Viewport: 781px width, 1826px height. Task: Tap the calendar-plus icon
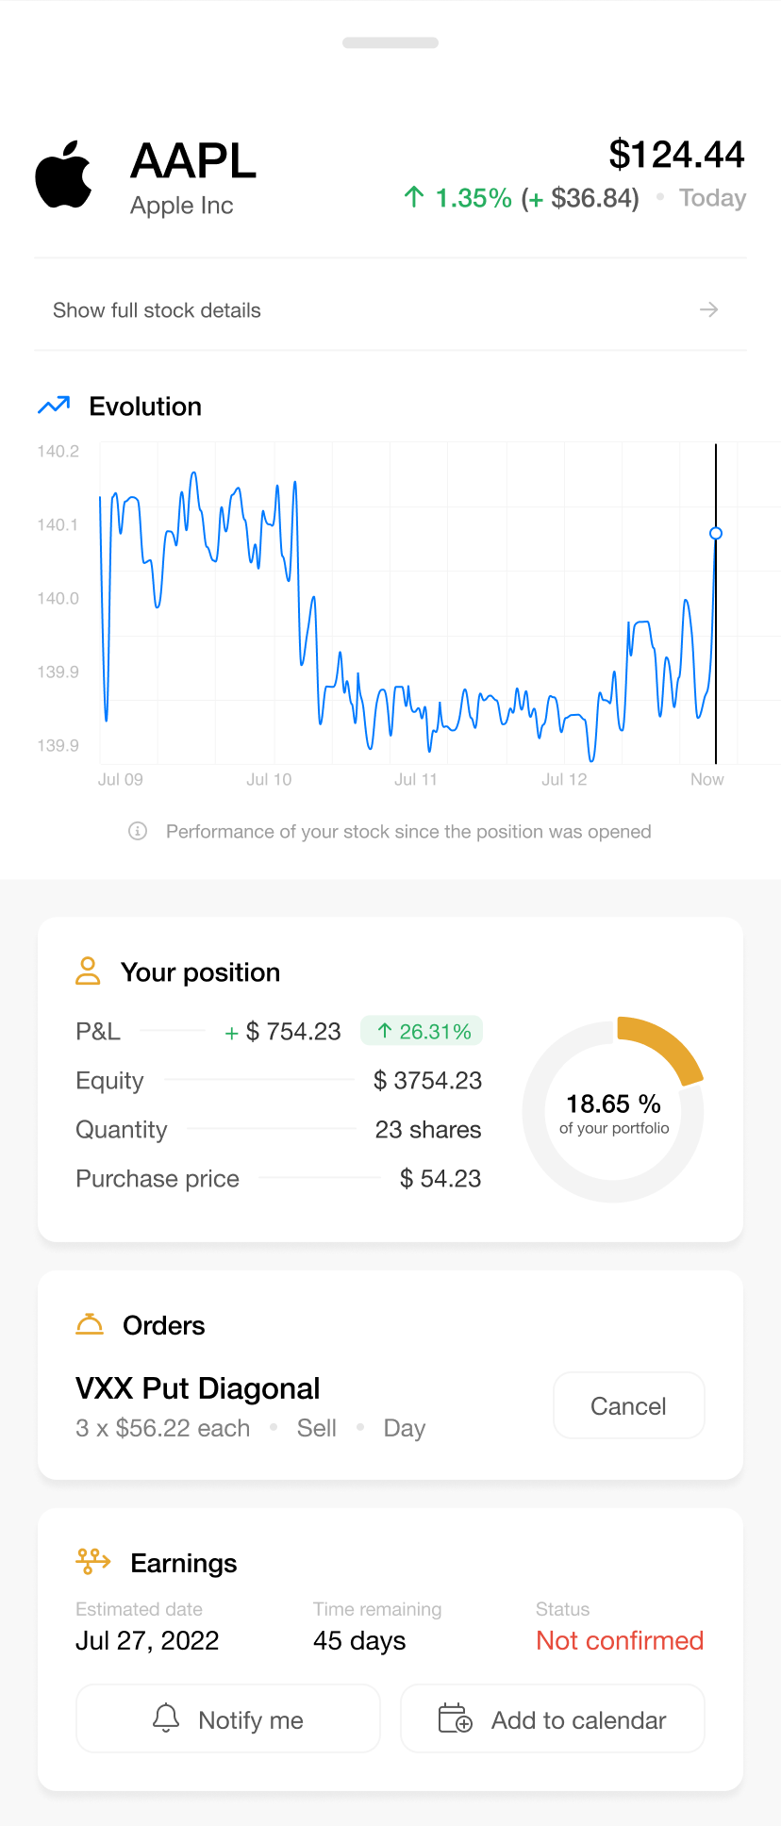pyautogui.click(x=456, y=1718)
